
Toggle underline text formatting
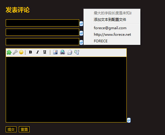(x=45, y=52)
